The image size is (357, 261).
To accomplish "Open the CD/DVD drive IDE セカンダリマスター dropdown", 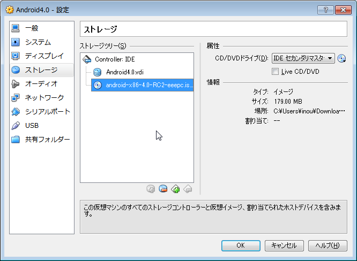I will [x=303, y=58].
